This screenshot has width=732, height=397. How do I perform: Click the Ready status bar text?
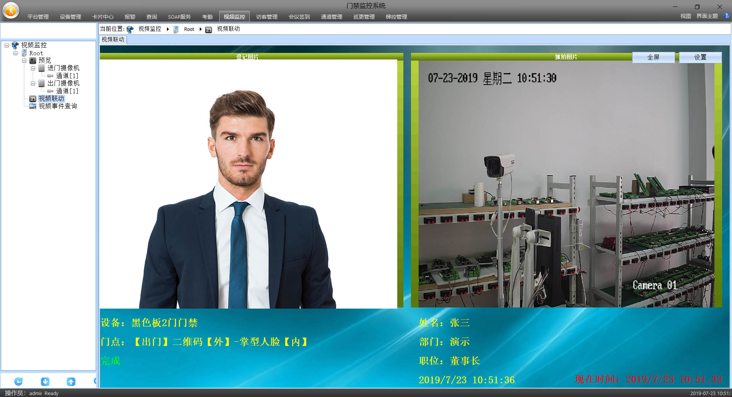click(51, 393)
